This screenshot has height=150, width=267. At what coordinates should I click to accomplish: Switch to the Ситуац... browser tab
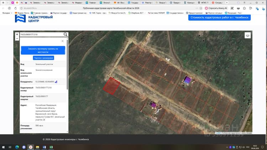tap(218, 3)
